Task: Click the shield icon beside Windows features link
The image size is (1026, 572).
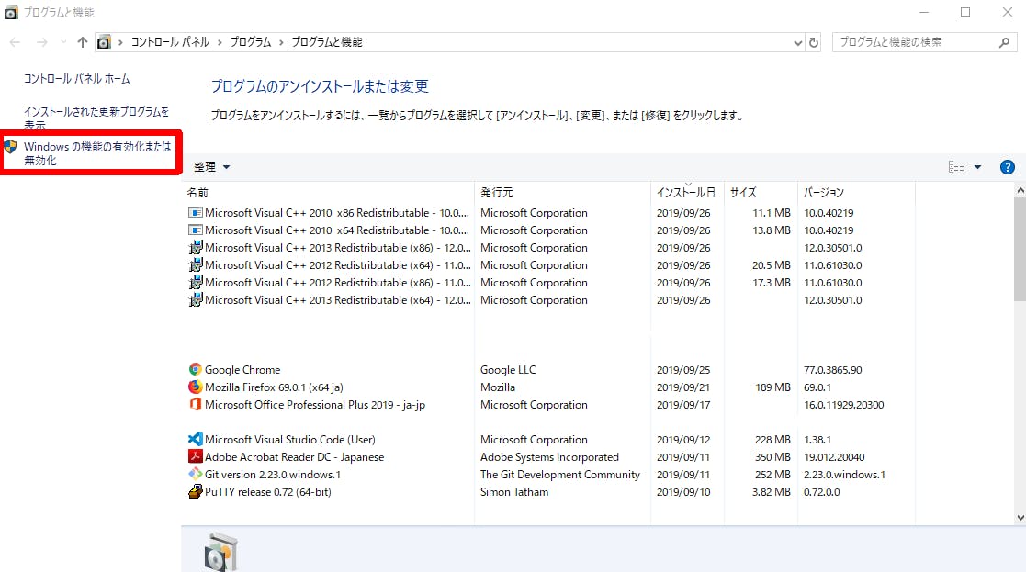Action: point(10,146)
